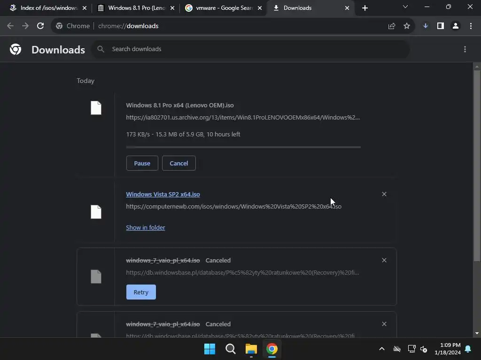Show hidden system tray icons
The height and width of the screenshot is (360, 481).
pyautogui.click(x=381, y=349)
